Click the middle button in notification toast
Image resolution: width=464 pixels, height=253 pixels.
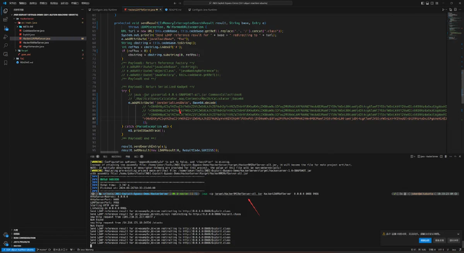tap(439, 240)
